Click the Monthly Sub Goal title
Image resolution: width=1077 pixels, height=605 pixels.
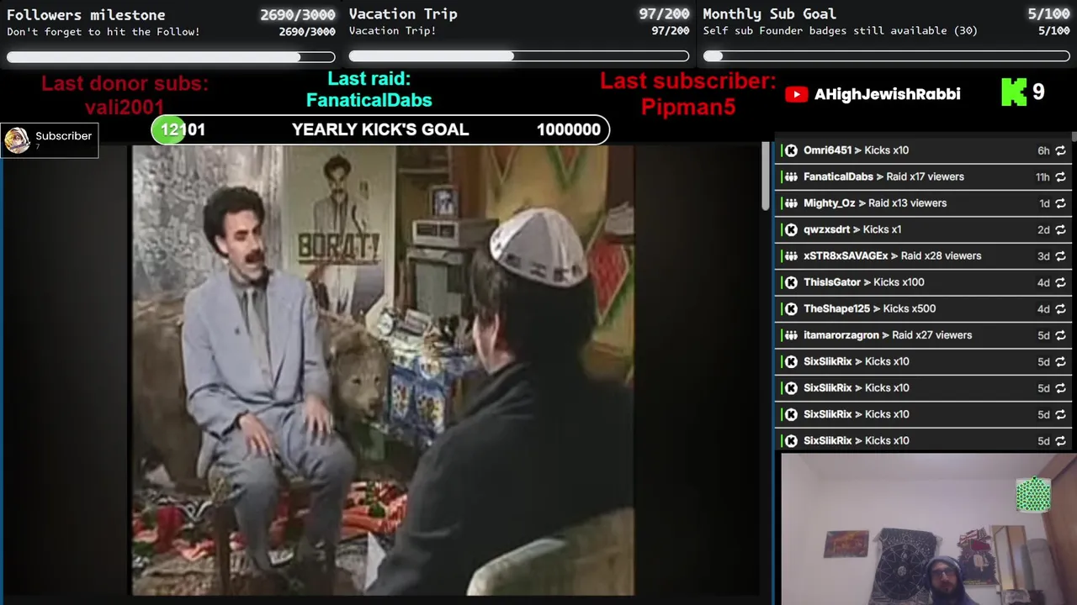769,13
